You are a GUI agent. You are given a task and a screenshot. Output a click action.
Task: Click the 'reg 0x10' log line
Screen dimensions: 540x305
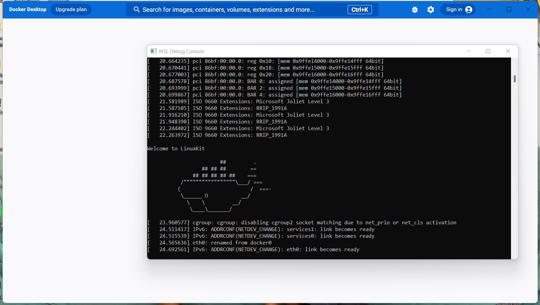(x=265, y=61)
